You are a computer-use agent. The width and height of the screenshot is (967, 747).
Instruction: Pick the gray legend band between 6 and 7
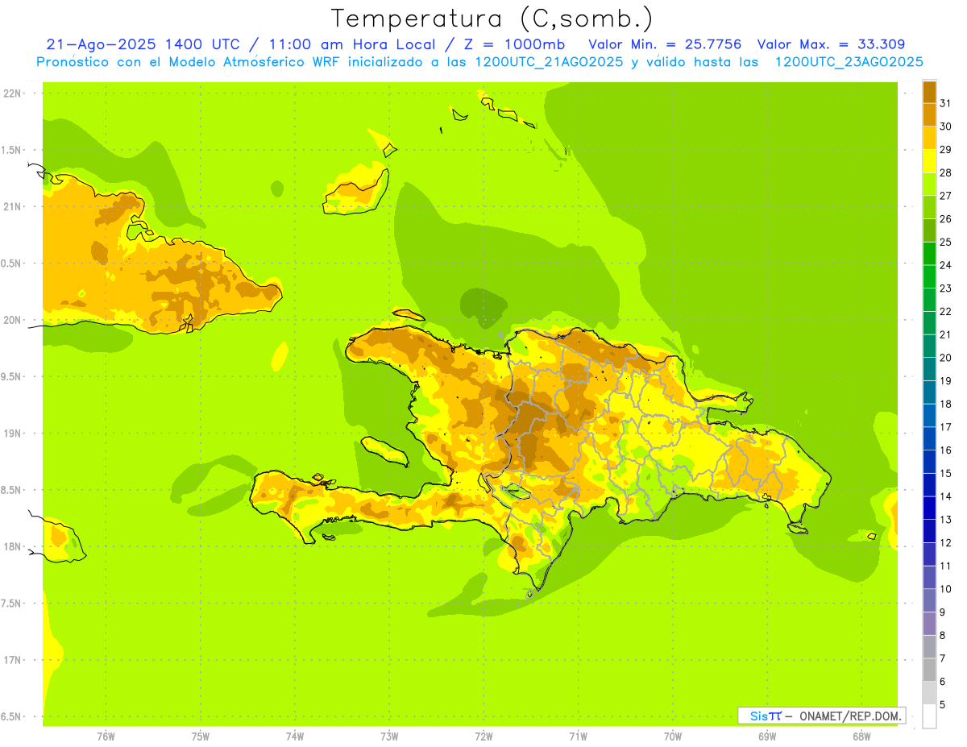pos(929,670)
